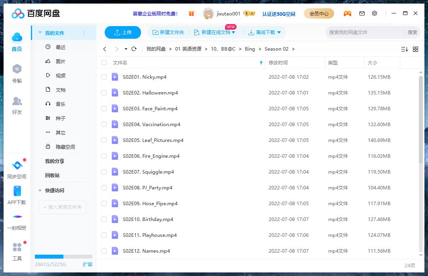Image resolution: width=428 pixels, height=276 pixels.
Task: Click the user avatar of jixutao001
Action: [208, 13]
